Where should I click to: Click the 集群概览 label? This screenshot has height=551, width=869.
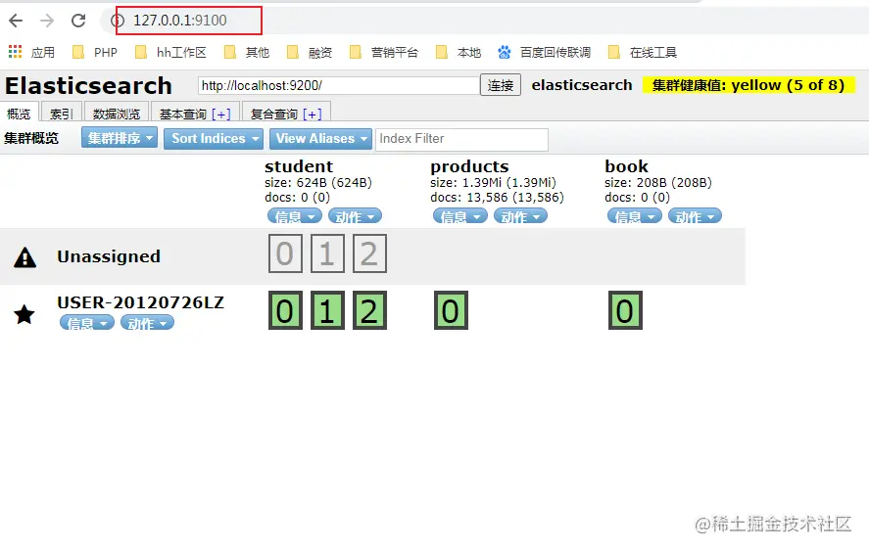pyautogui.click(x=31, y=138)
